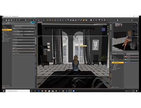Open the Edit menu
Viewport: 141px width, 108px height.
[5, 18]
